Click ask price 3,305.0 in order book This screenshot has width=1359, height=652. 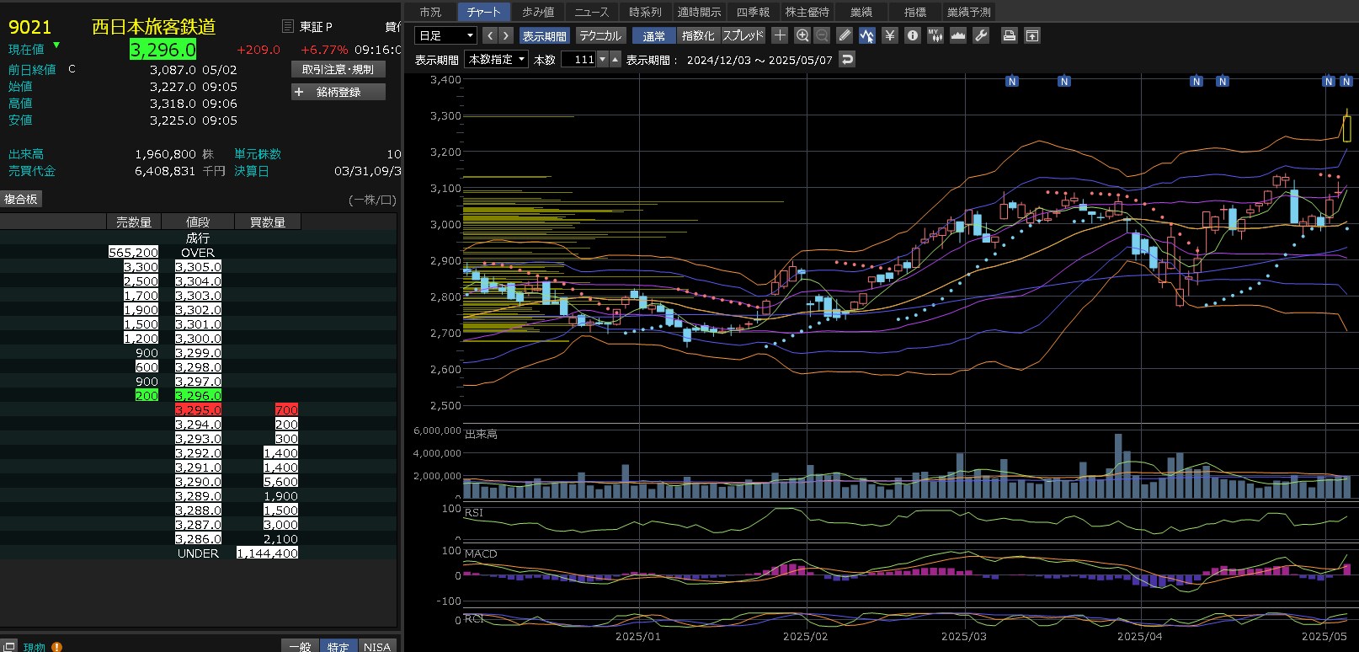tap(199, 267)
